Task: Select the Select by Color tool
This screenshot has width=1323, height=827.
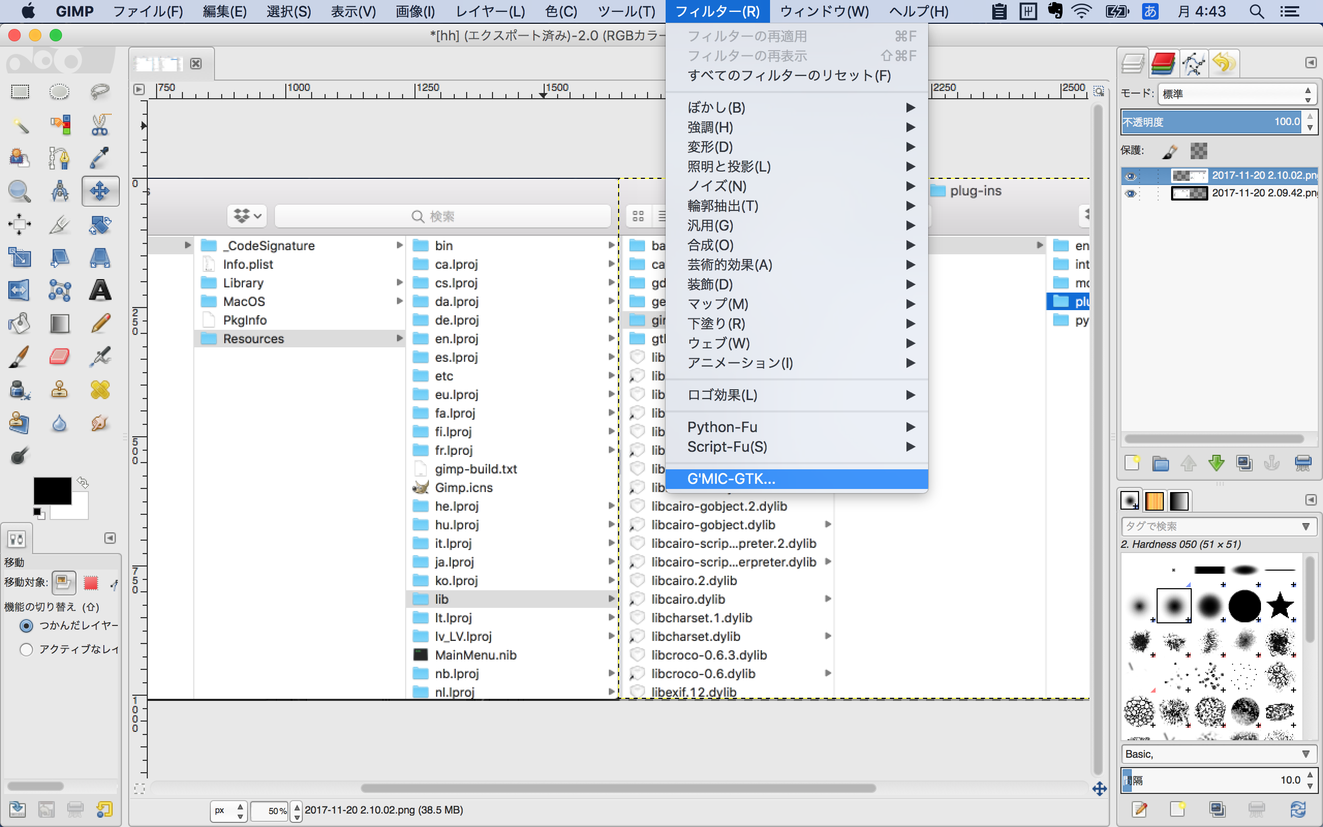Action: (x=59, y=125)
